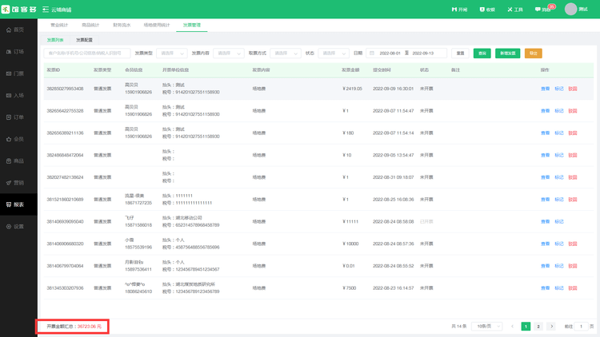Expand the 发票类型 dropdown filter
Image resolution: width=600 pixels, height=337 pixels.
click(x=172, y=54)
